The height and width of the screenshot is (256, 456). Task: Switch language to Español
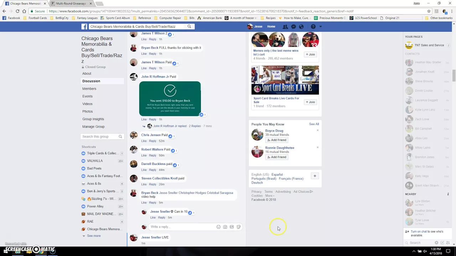(x=277, y=175)
